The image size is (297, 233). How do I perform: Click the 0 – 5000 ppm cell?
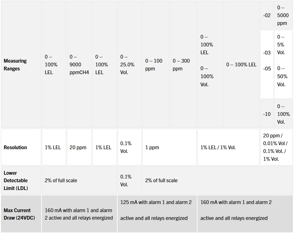283,15
